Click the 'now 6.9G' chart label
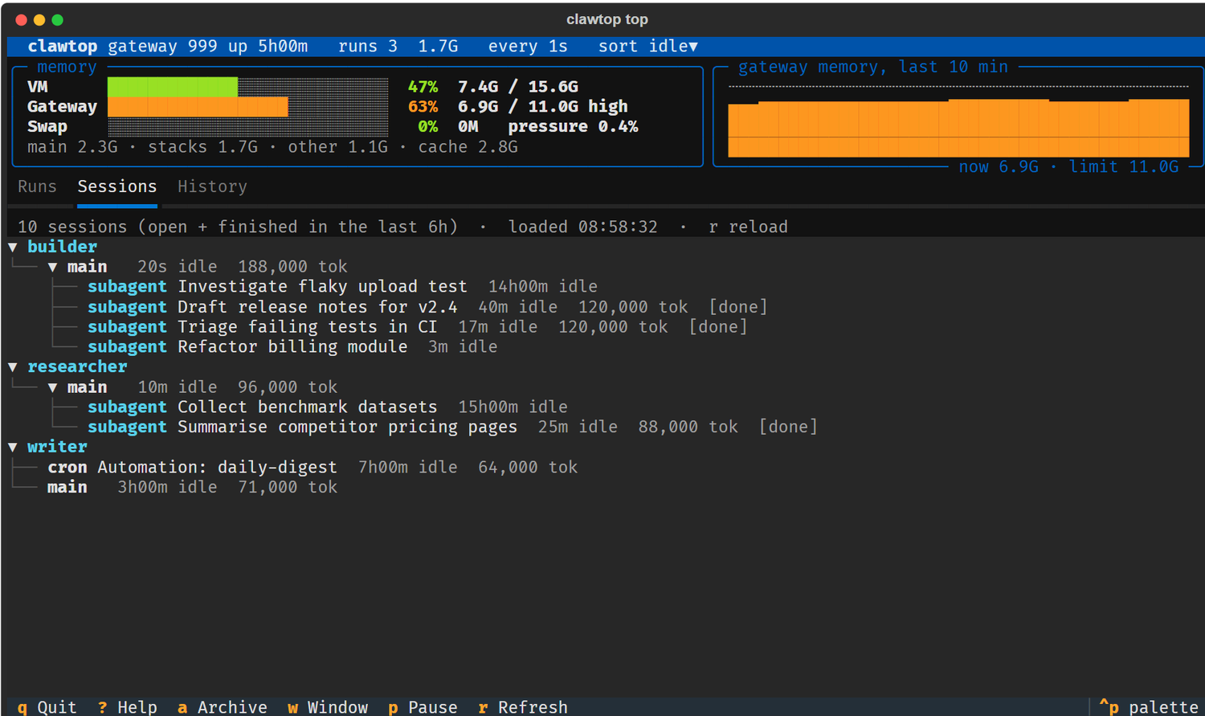The width and height of the screenshot is (1205, 716). [x=999, y=167]
